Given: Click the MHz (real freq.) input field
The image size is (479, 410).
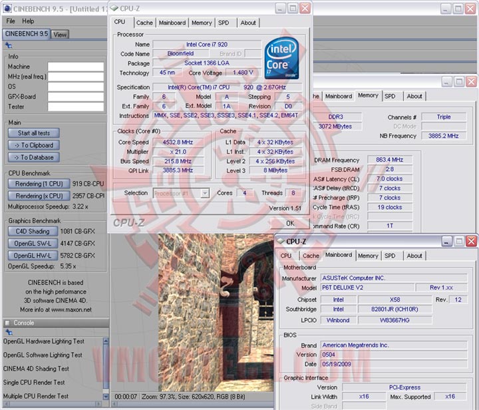Looking at the screenshot, I should [76, 77].
